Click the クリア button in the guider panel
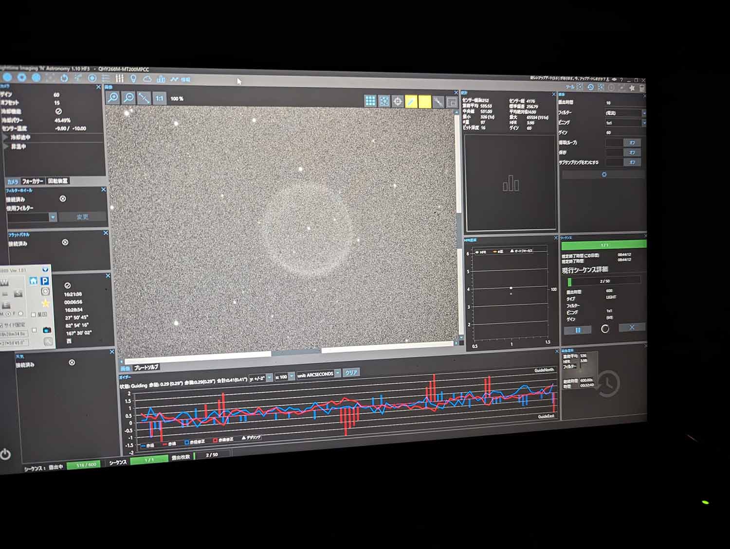The height and width of the screenshot is (549, 730). tap(351, 372)
